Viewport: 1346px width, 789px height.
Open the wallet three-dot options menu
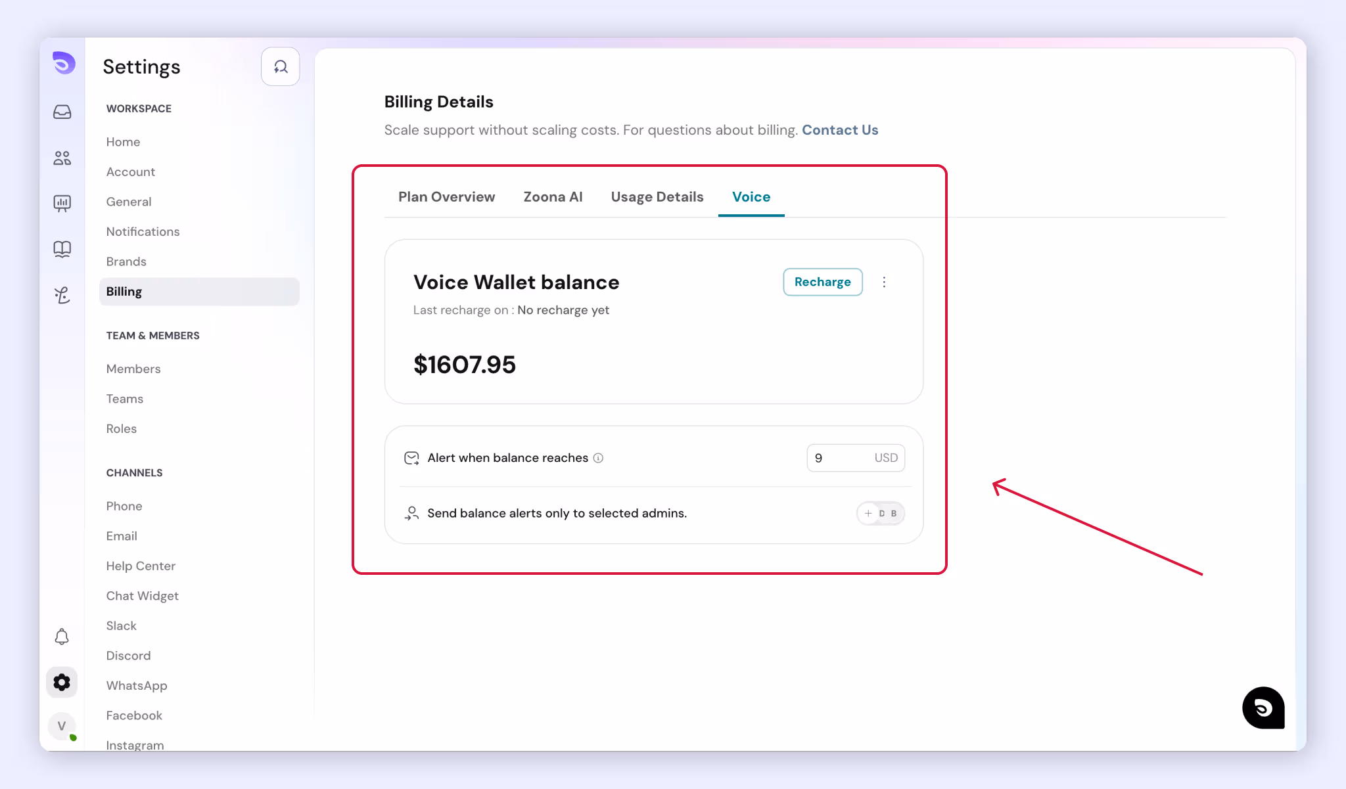point(884,282)
